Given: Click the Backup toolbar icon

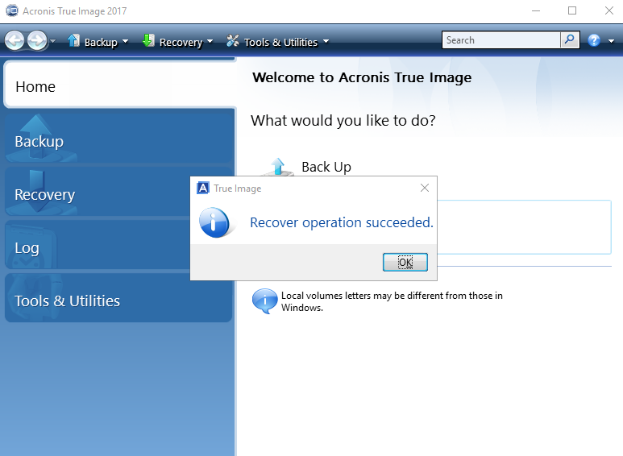Looking at the screenshot, I should point(73,40).
